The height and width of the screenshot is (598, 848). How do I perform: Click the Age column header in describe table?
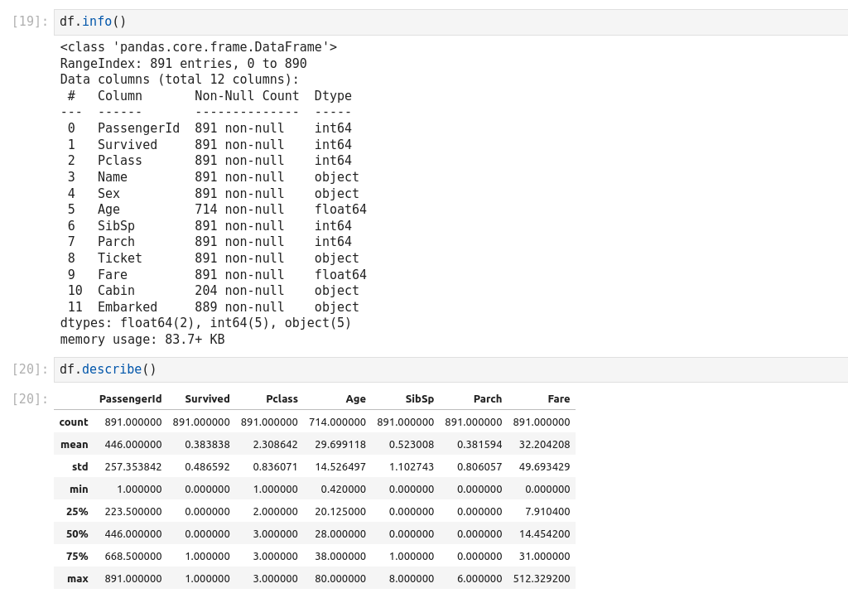tap(355, 398)
